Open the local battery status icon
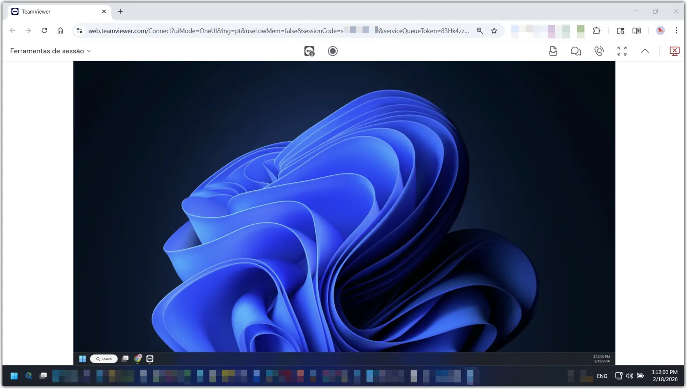 tap(640, 376)
